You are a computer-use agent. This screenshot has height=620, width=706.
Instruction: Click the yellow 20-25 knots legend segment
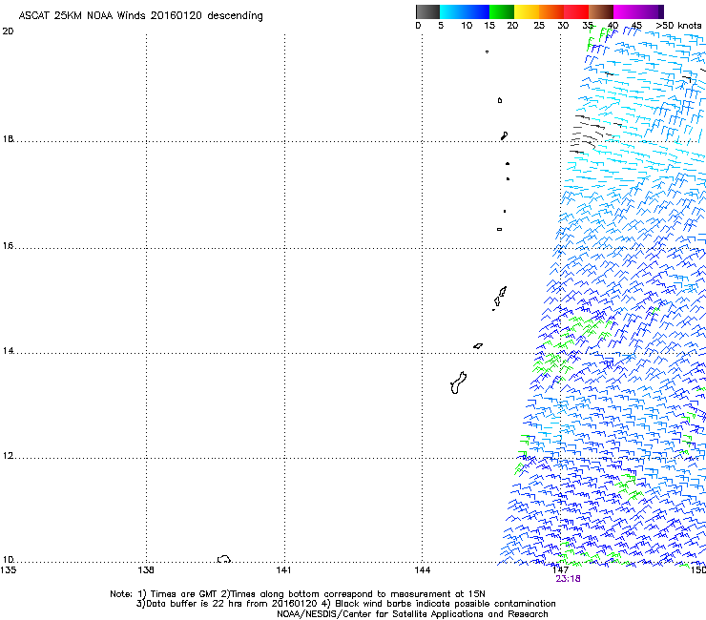(527, 11)
